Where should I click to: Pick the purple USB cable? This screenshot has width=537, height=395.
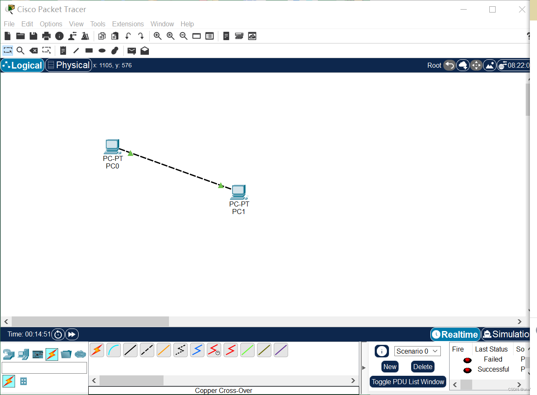[x=281, y=350]
